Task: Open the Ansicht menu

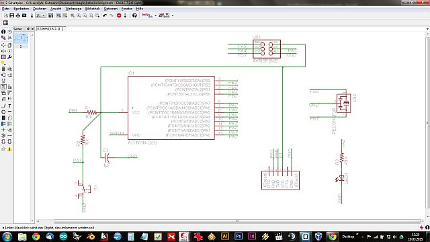Action: 56,9
